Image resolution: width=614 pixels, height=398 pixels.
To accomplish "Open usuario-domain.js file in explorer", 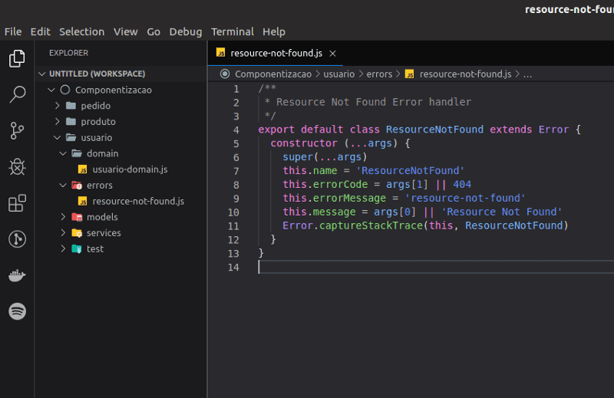I will pos(130,169).
